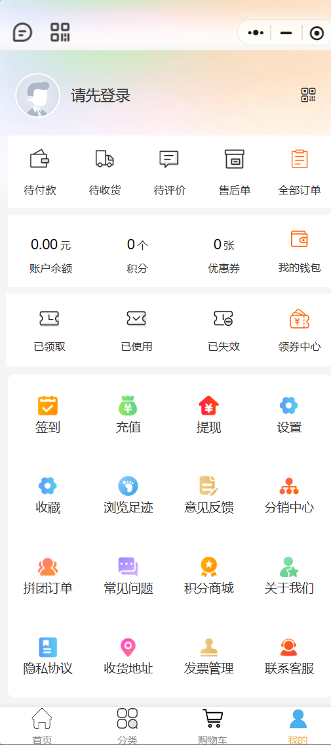Open 联系客服 customer service
331x745 pixels.
[289, 656]
